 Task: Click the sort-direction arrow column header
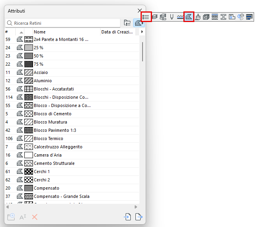21,32
